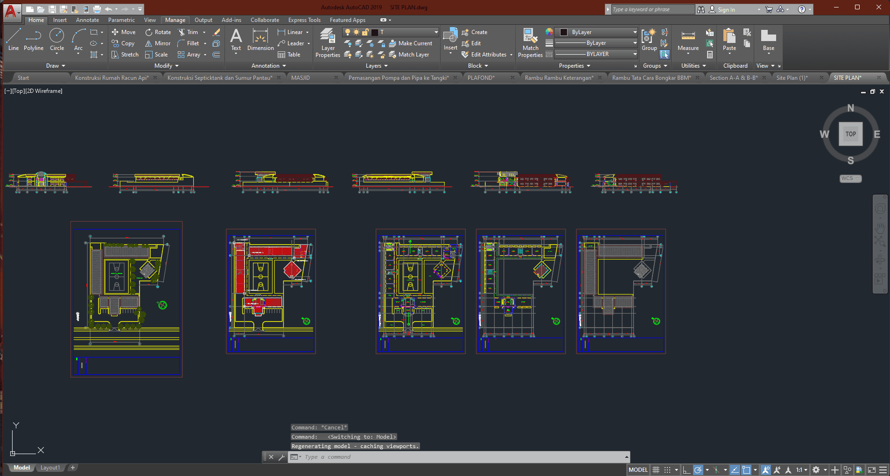Toggle ortho mode in status bar
Viewport: 890px width, 476px height.
687,470
